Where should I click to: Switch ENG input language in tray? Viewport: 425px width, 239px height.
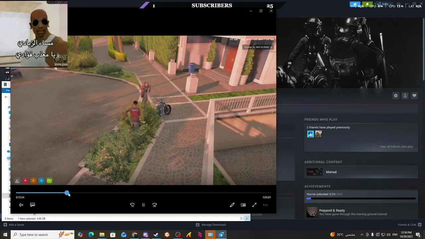click(x=395, y=235)
